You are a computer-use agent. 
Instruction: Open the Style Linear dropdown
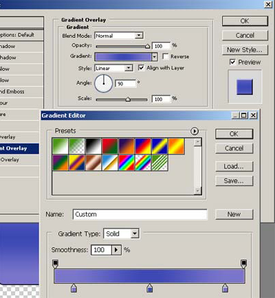tap(113, 68)
